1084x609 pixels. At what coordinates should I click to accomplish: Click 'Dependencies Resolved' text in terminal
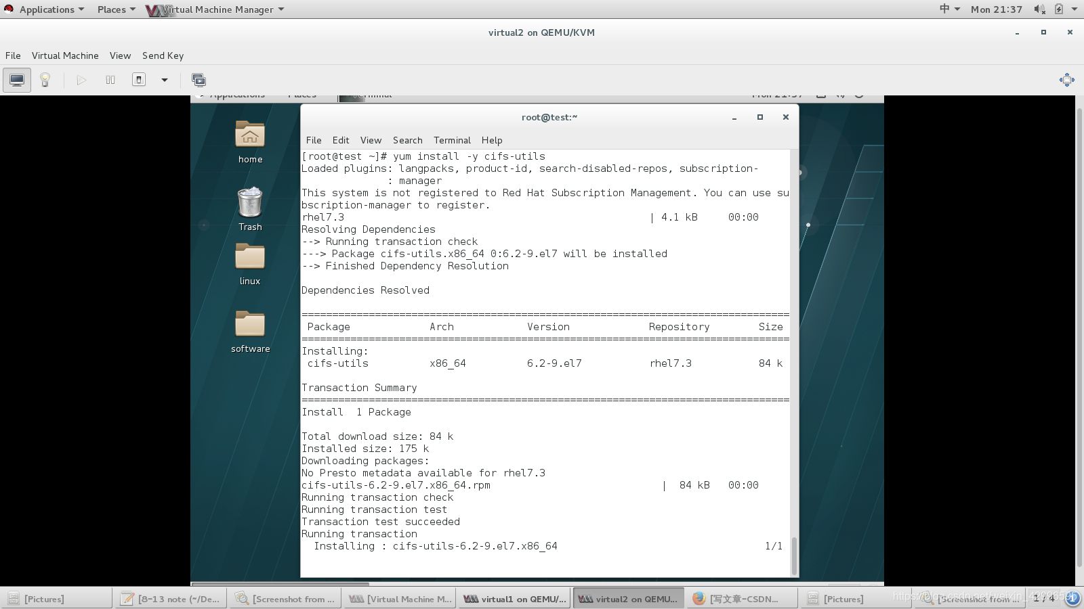(x=365, y=290)
